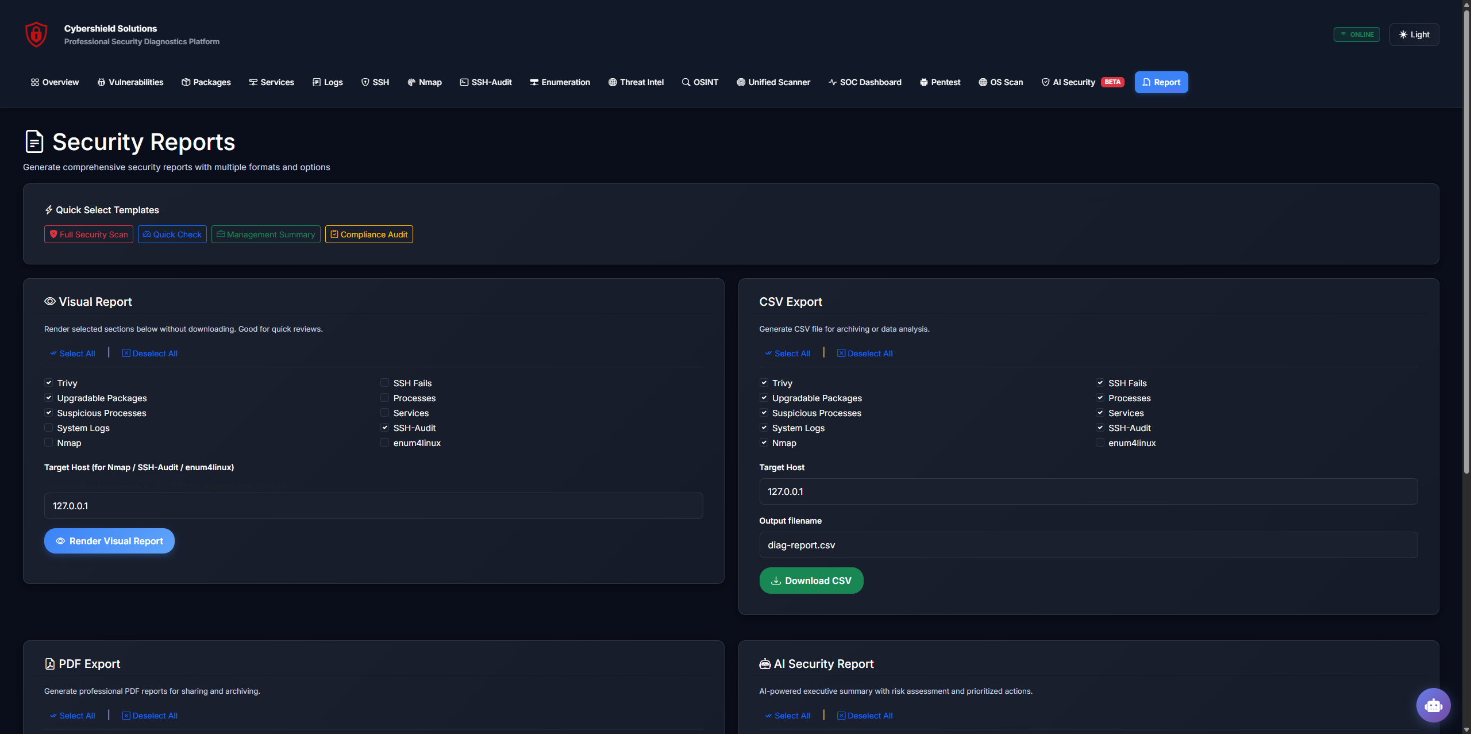This screenshot has height=734, width=1471.
Task: Uncheck Trivy in Visual Report
Action: click(49, 383)
